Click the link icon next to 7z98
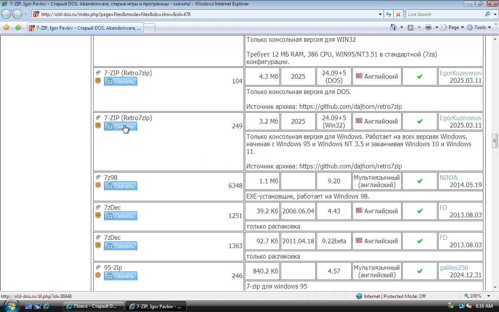The width and height of the screenshot is (499, 312). tap(98, 177)
